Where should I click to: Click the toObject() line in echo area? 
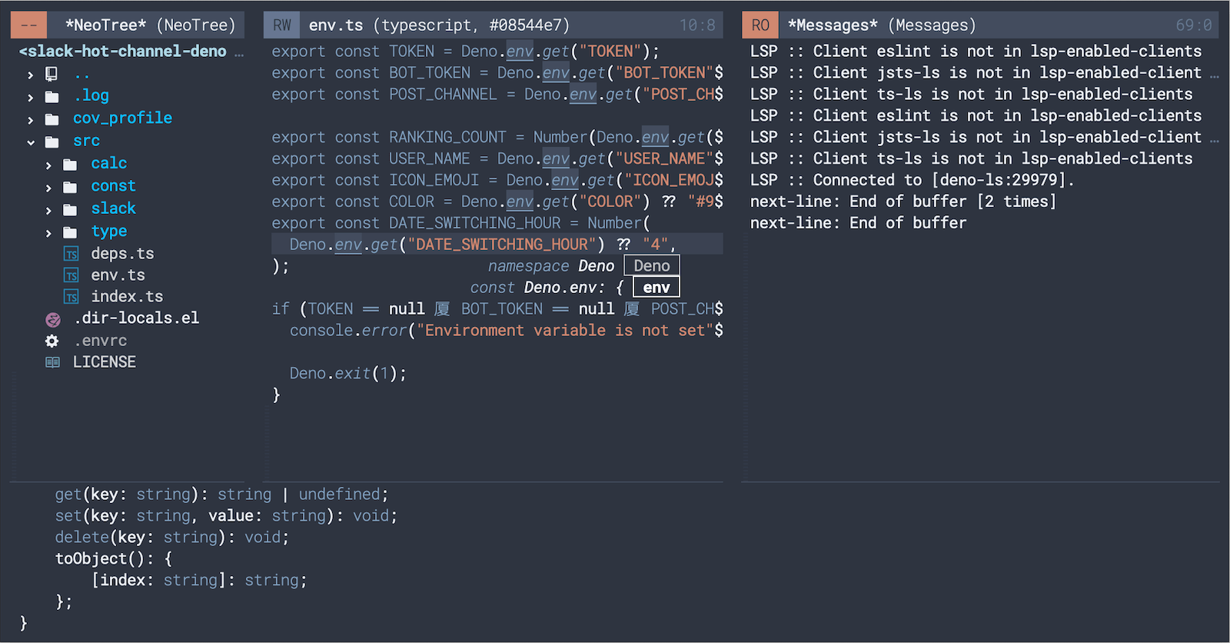pos(114,558)
